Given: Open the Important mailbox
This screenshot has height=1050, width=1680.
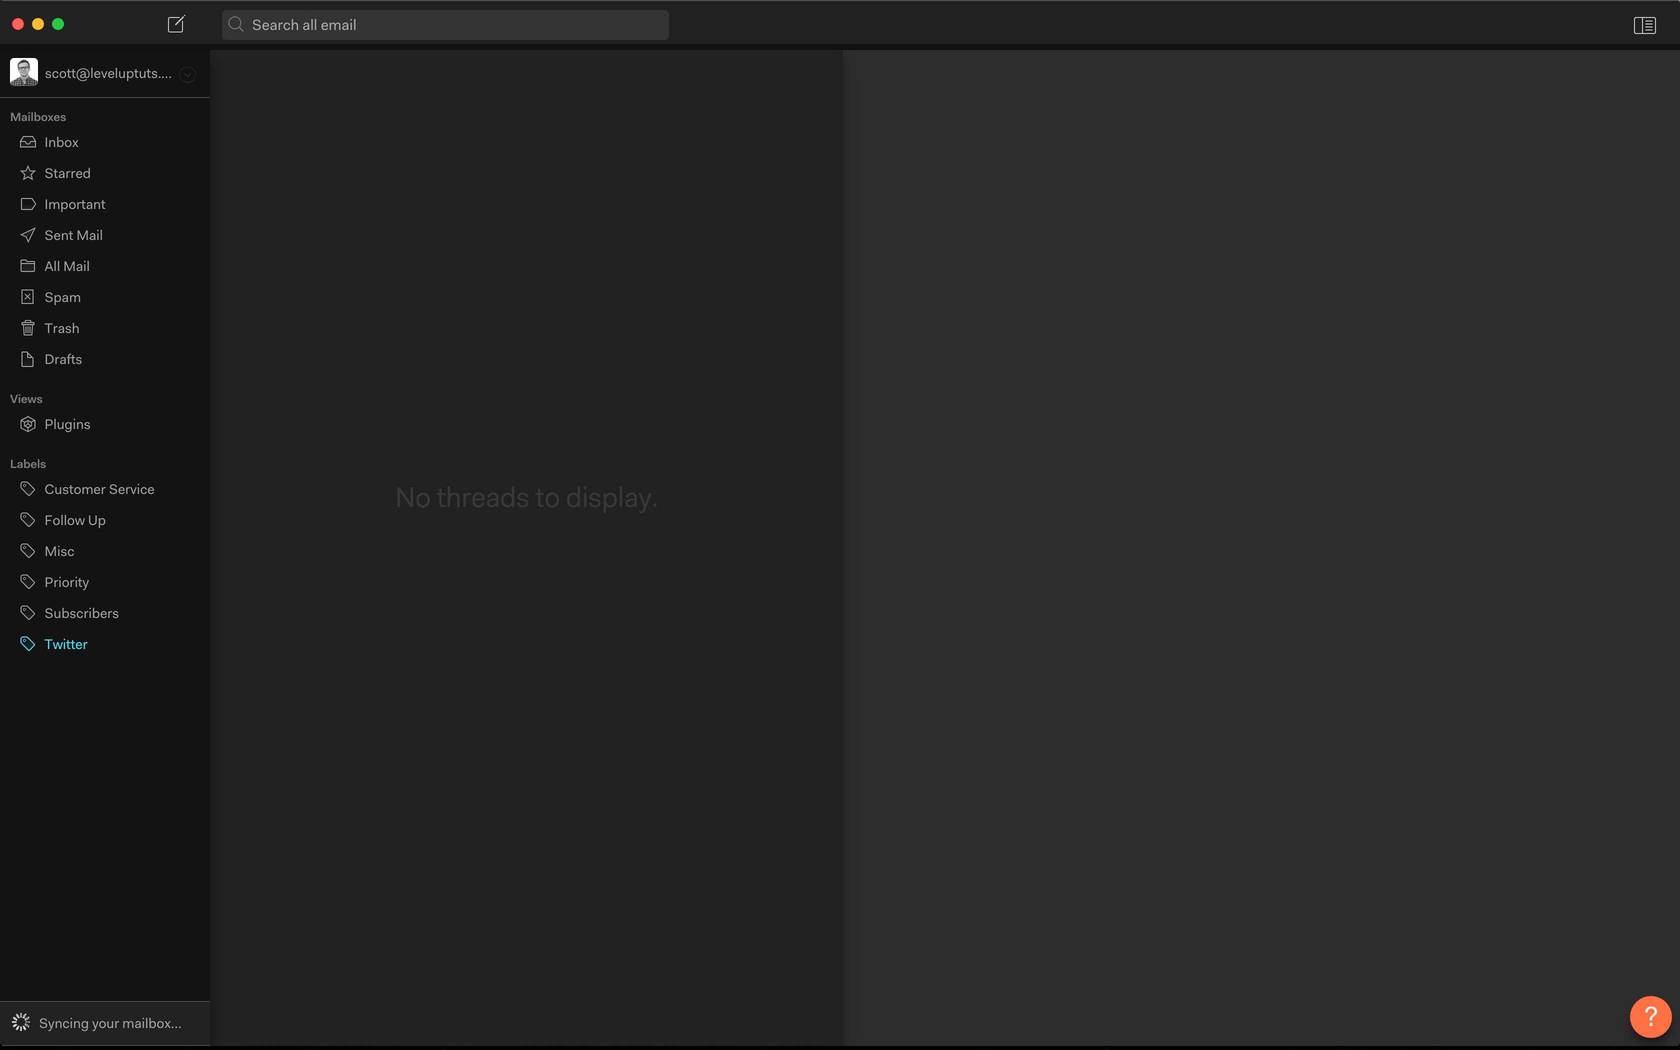Looking at the screenshot, I should (x=74, y=204).
